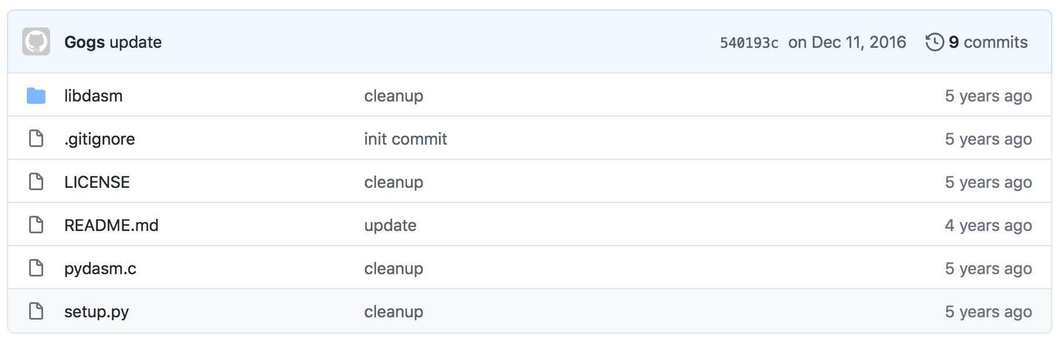Open the libdasm folder icon
The image size is (1061, 343).
point(36,95)
